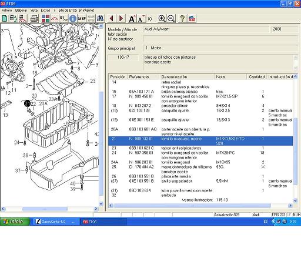Click the year field showing 2000

[285, 29]
